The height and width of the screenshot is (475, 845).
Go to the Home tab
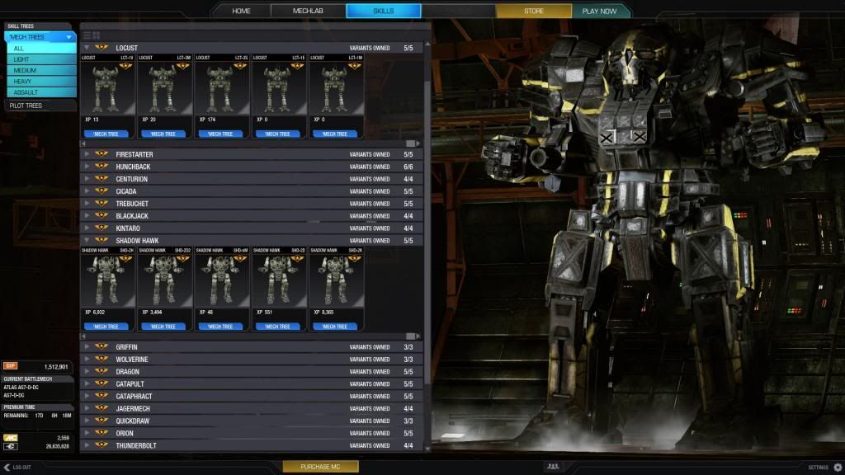pos(241,11)
